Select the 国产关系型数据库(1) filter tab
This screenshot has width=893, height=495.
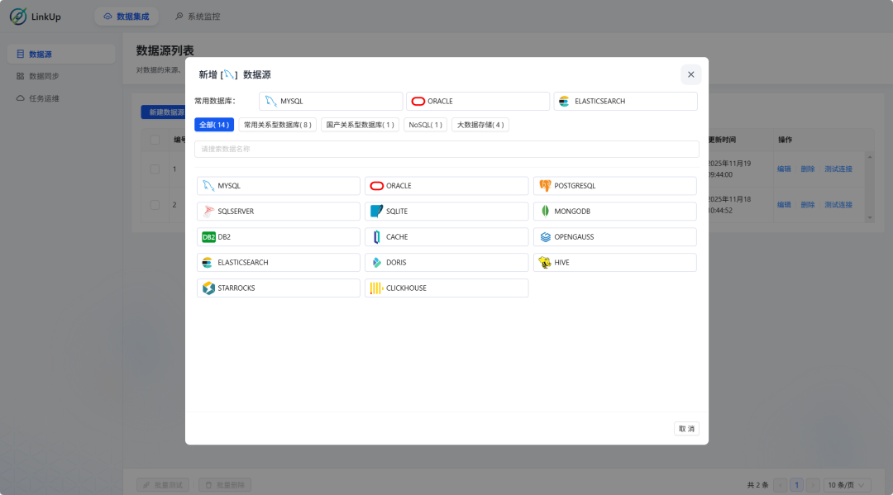[x=360, y=125]
